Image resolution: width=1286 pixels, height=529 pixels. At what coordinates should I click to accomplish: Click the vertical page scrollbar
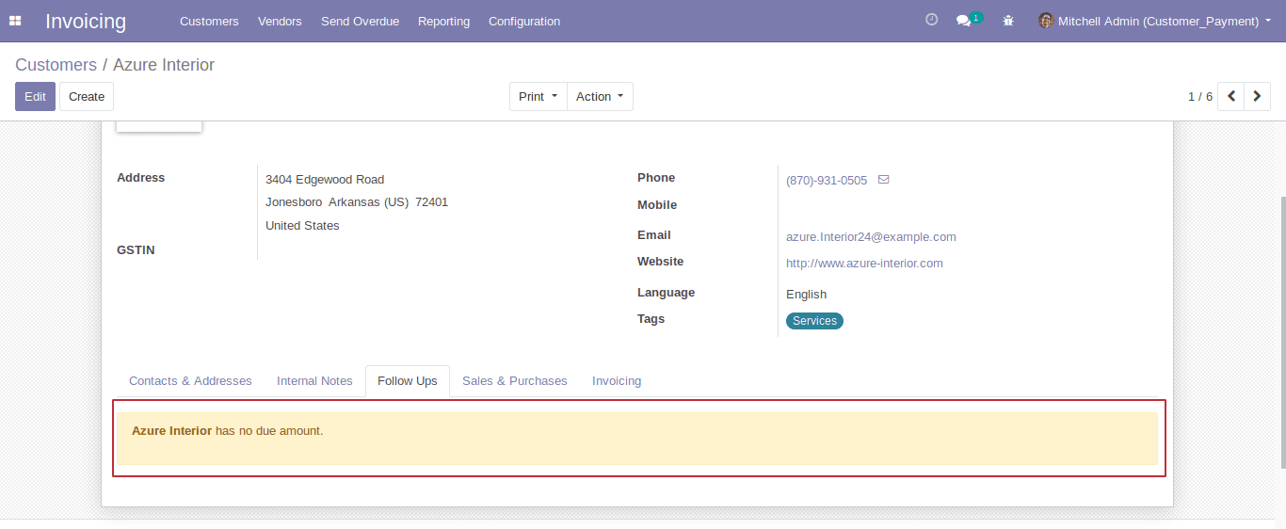[1281, 333]
